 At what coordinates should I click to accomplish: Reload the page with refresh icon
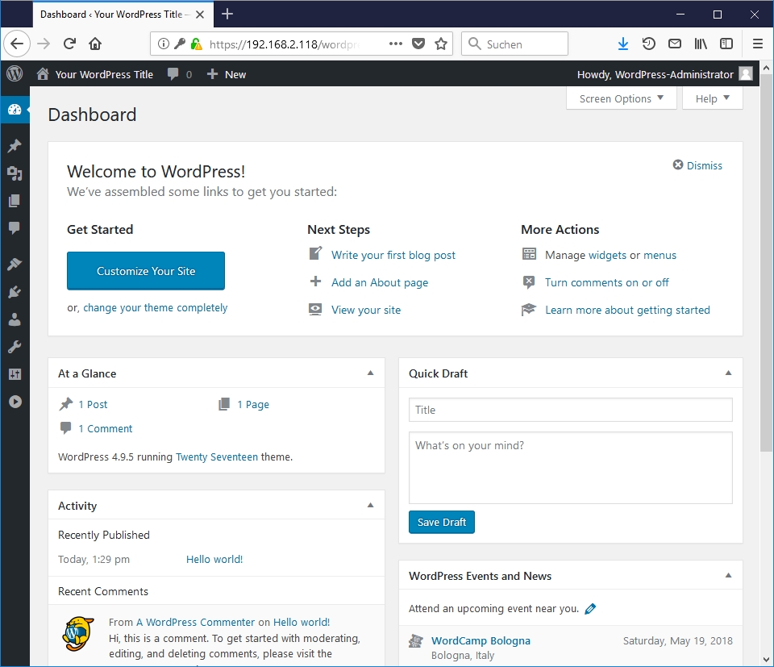pyautogui.click(x=69, y=44)
